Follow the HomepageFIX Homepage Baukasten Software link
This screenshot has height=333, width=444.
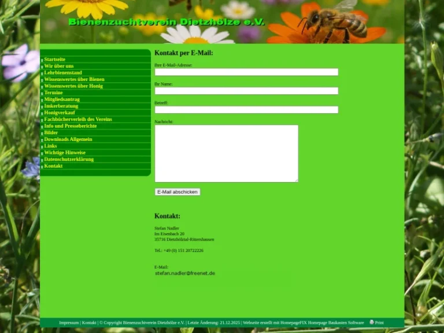tap(322, 323)
